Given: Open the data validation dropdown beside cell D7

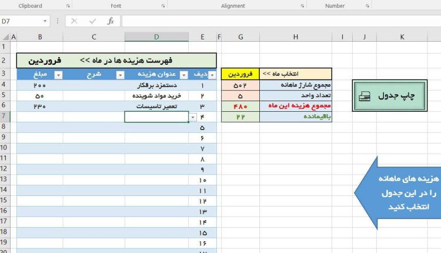Looking at the screenshot, I should (x=193, y=117).
